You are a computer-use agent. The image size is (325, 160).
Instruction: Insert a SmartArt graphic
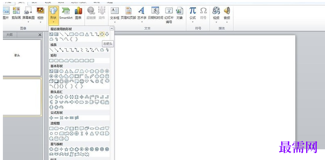66,13
